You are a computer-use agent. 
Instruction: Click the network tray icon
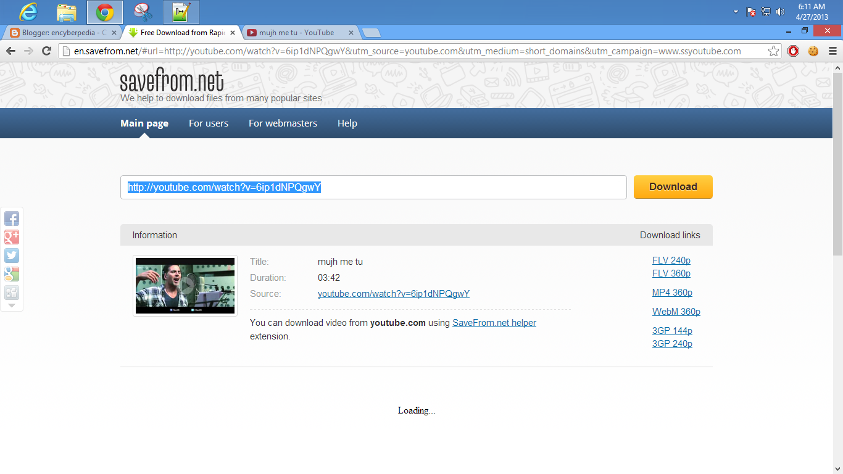[766, 12]
